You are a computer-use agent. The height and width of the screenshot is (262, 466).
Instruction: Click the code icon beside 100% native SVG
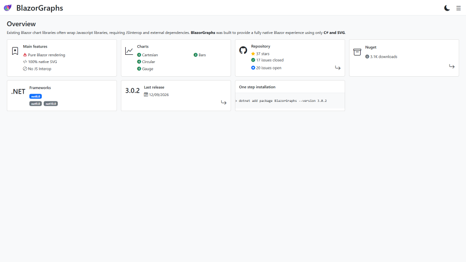tap(25, 62)
